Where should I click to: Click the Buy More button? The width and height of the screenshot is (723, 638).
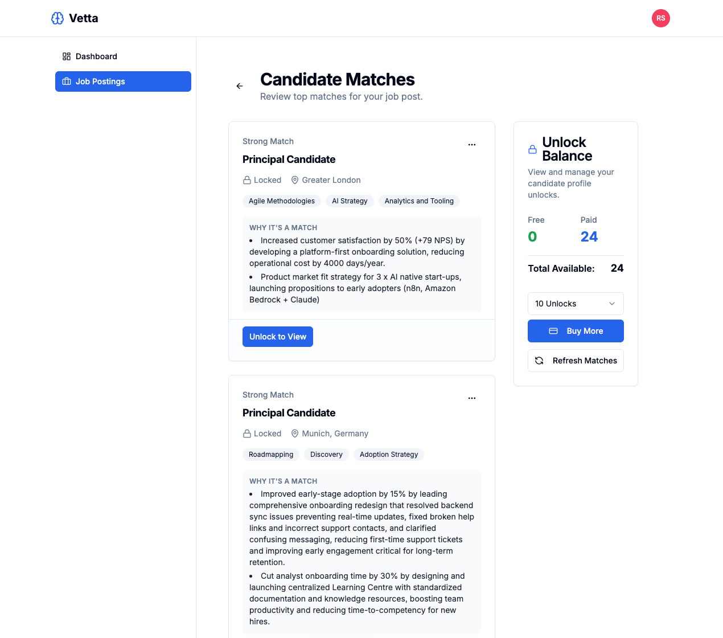coord(576,331)
